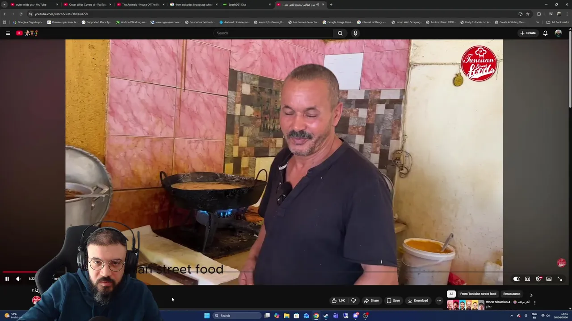The image size is (572, 321).
Task: Pause the video with the player pause button
Action: 7,279
